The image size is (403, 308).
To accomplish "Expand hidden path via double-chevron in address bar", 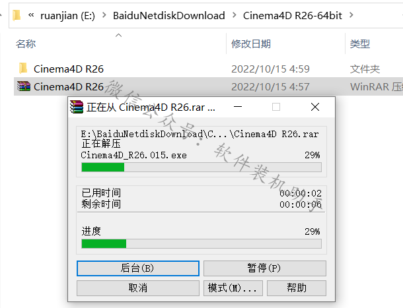I will click(31, 15).
